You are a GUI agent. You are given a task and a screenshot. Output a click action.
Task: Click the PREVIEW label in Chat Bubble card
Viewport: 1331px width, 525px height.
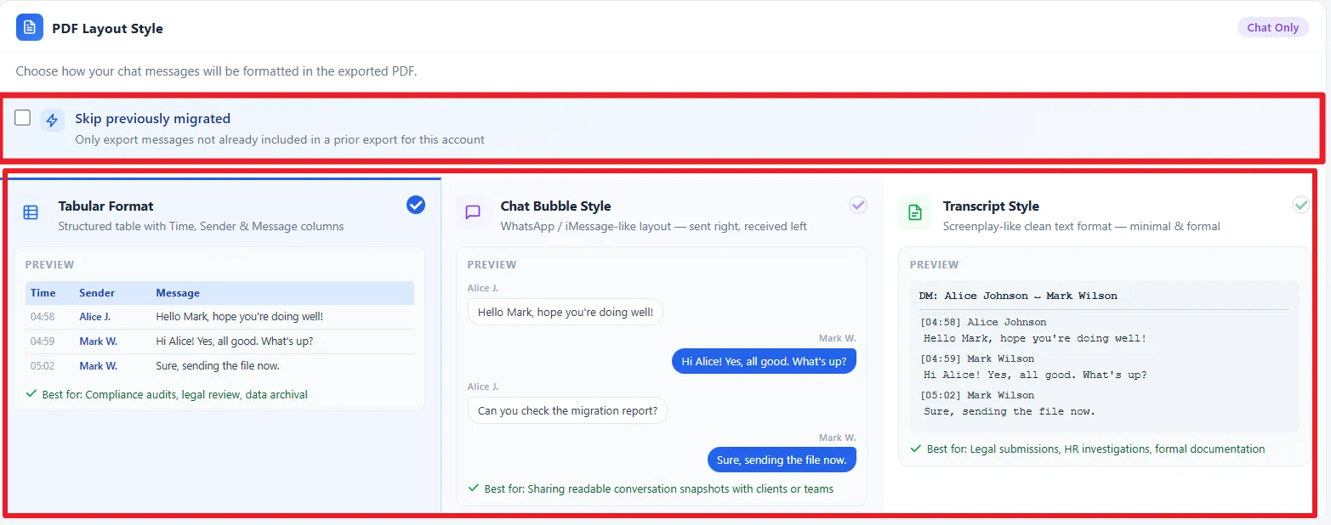tap(492, 264)
